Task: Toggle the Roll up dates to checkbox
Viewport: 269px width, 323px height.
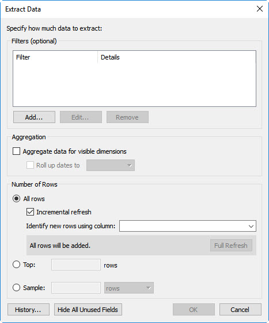Action: (x=30, y=165)
